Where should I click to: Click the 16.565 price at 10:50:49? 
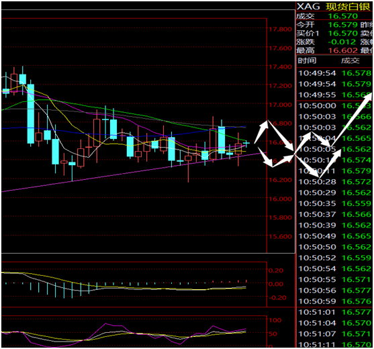(357, 236)
